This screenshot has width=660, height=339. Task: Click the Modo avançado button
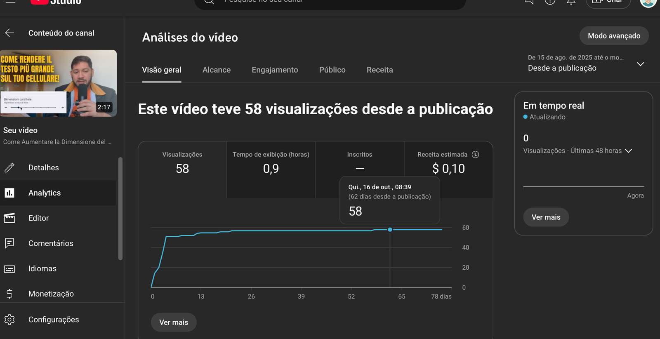coord(614,36)
